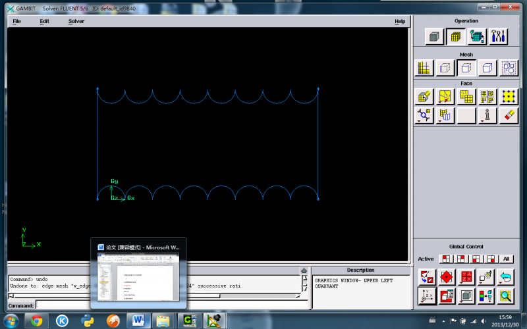This screenshot has width=527, height=329.
Task: Select the Group mesh command button
Action: (509, 68)
